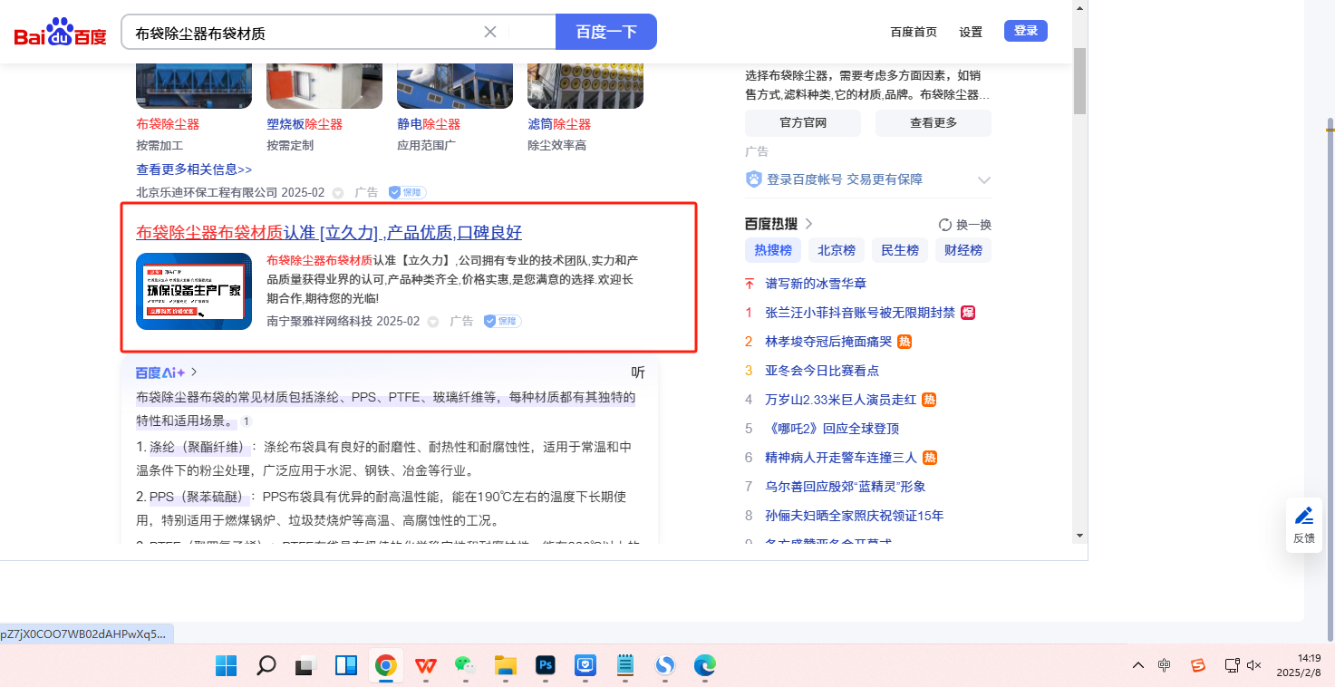Viewport: 1335px width, 687px height.
Task: Toggle the 中 Chinese input mode indicator
Action: (1165, 665)
